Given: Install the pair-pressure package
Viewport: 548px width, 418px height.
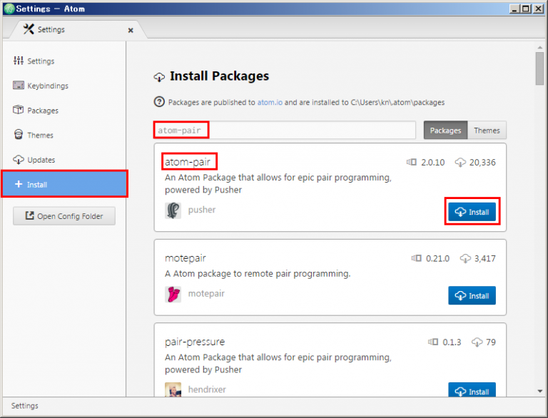Looking at the screenshot, I should point(472,391).
